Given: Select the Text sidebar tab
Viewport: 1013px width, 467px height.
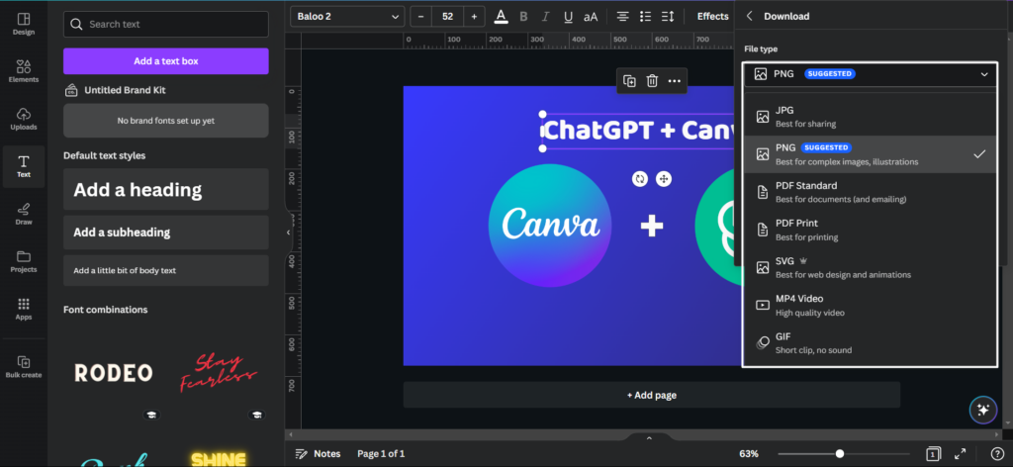Looking at the screenshot, I should tap(24, 166).
